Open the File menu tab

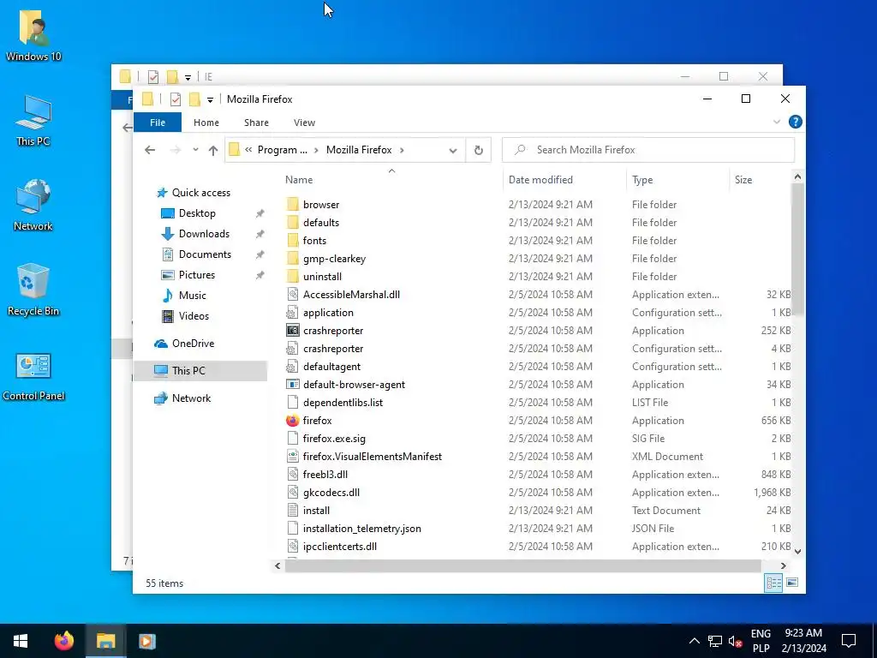[158, 123]
